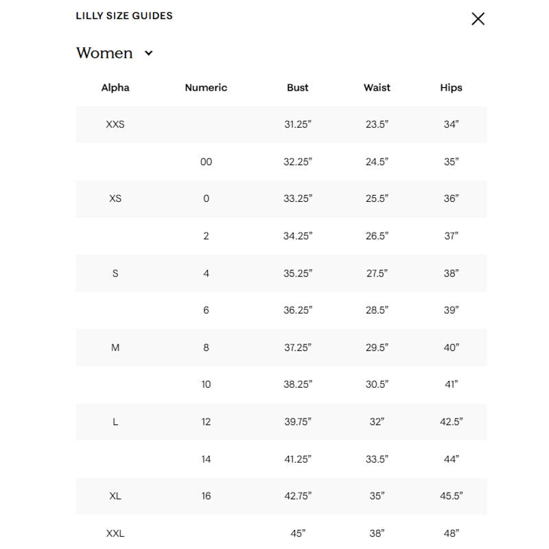Select the numeric size 14 cell
Viewport: 549px width, 549px height.
(x=206, y=459)
